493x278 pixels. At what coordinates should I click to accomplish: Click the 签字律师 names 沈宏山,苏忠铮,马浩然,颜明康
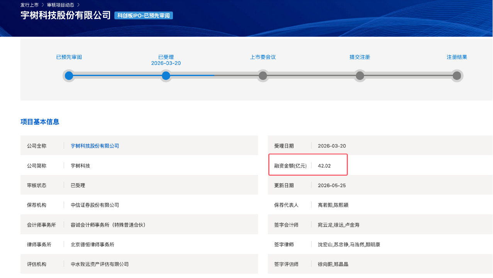[x=349, y=244]
